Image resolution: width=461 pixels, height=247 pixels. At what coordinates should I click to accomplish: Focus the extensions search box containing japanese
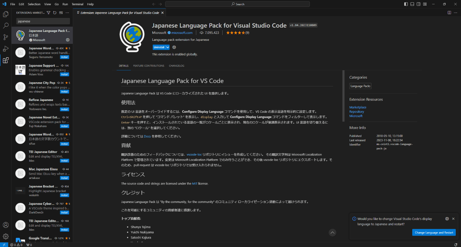[43, 21]
